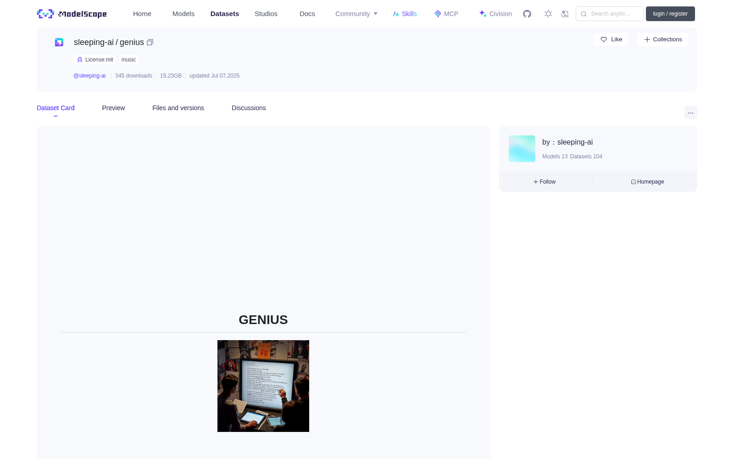The width and height of the screenshot is (734, 459).
Task: Click the search magnifier icon
Action: point(584,14)
